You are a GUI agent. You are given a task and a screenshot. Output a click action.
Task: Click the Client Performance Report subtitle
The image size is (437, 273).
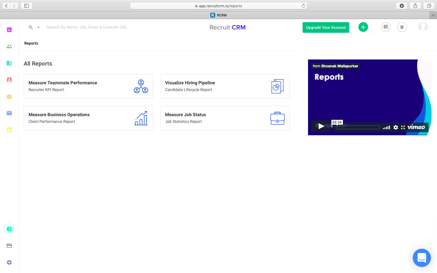(x=52, y=122)
